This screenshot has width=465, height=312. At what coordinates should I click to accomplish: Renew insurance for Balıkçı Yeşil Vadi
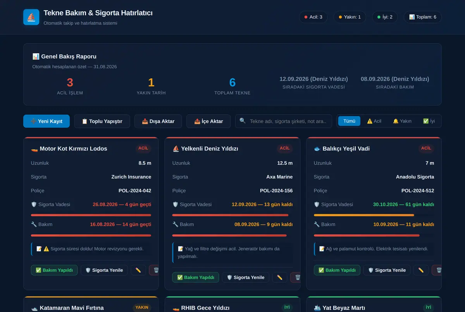click(x=387, y=270)
